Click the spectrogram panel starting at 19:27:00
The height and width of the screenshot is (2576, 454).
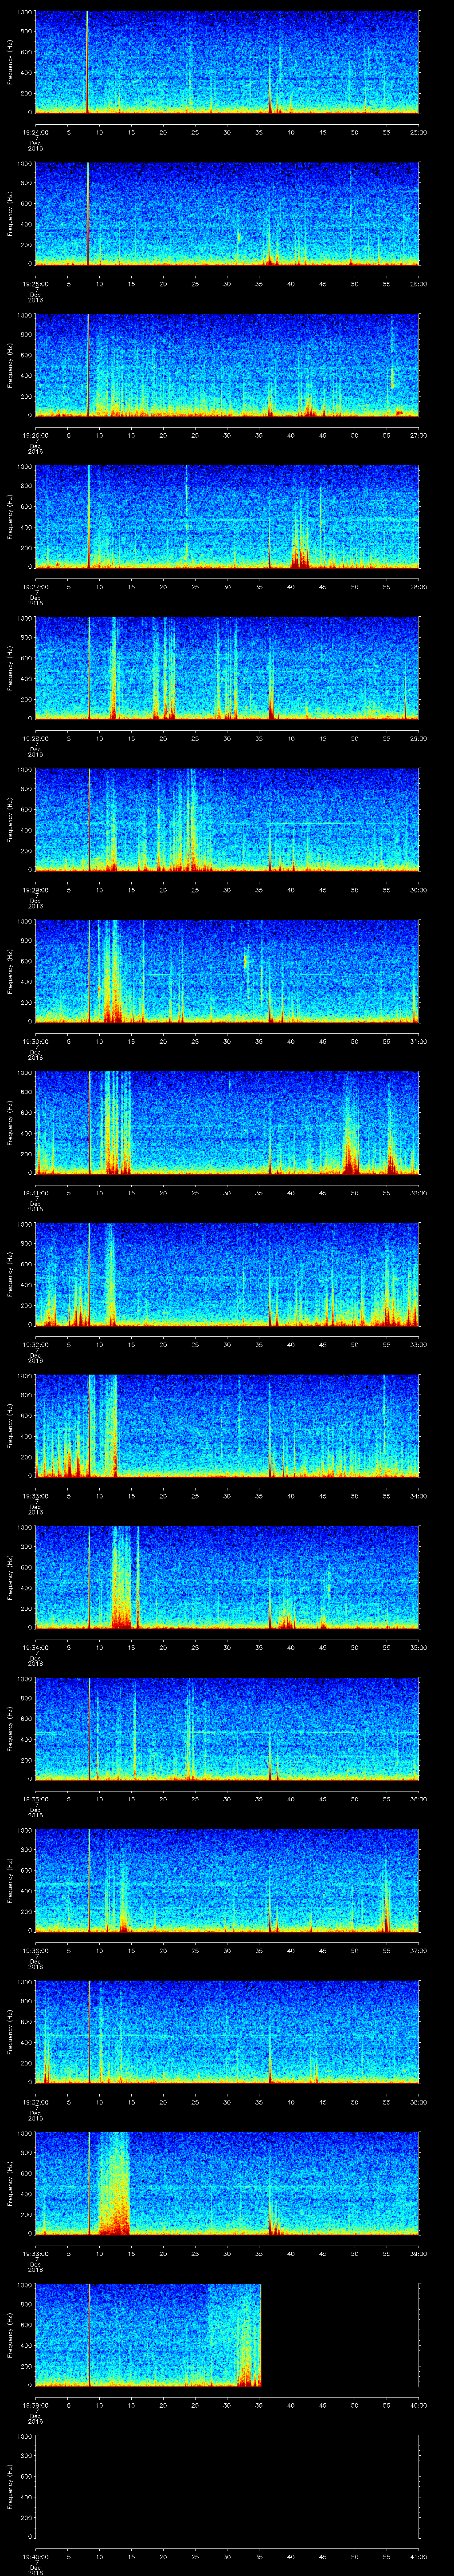pos(227,516)
